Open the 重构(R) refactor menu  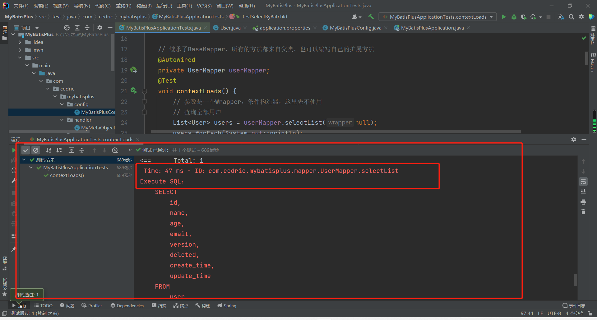123,6
